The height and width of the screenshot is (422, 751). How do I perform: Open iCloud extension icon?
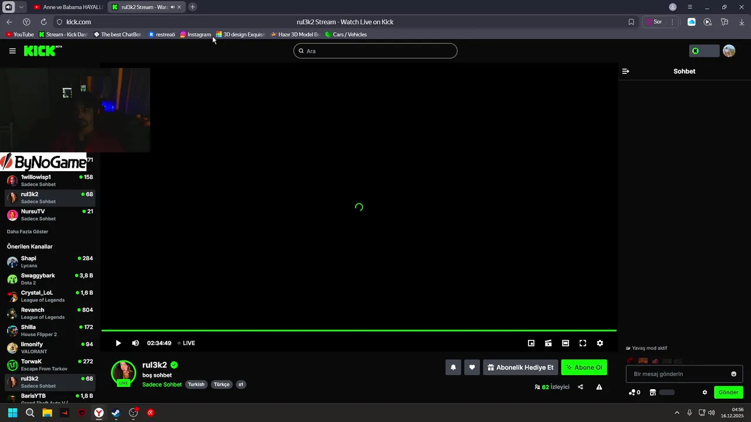pyautogui.click(x=691, y=22)
